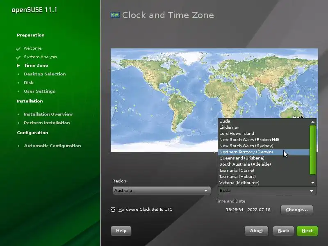Click the Time and Date label
The width and height of the screenshot is (328, 246).
[230, 201]
